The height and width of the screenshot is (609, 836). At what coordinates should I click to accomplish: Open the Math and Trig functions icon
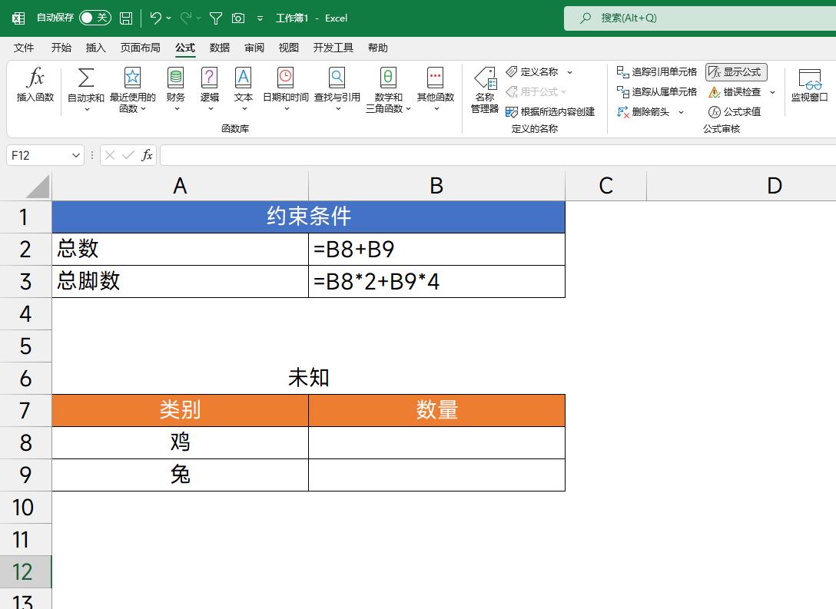(x=388, y=78)
